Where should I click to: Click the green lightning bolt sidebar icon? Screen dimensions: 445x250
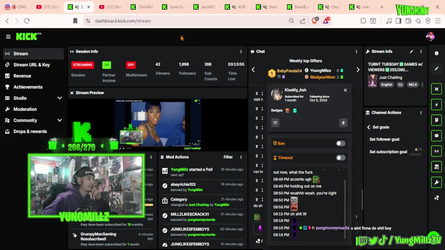click(x=437, y=105)
